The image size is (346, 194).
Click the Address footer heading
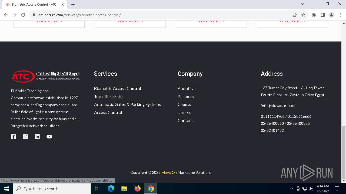272,74
